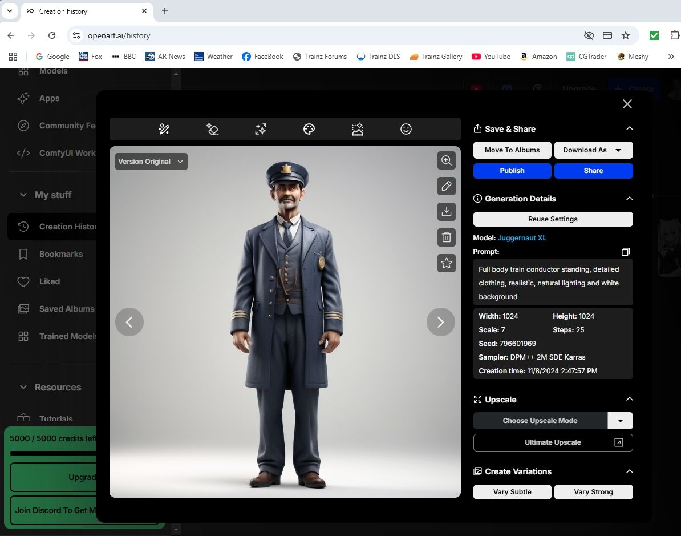The height and width of the screenshot is (536, 681).
Task: Go to the next image arrow
Action: (440, 322)
